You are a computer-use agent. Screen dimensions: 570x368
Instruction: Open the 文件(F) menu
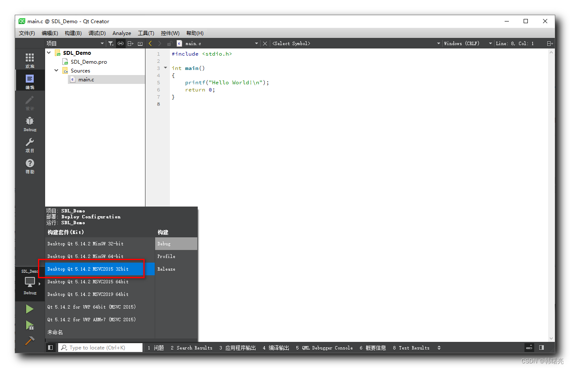point(27,33)
